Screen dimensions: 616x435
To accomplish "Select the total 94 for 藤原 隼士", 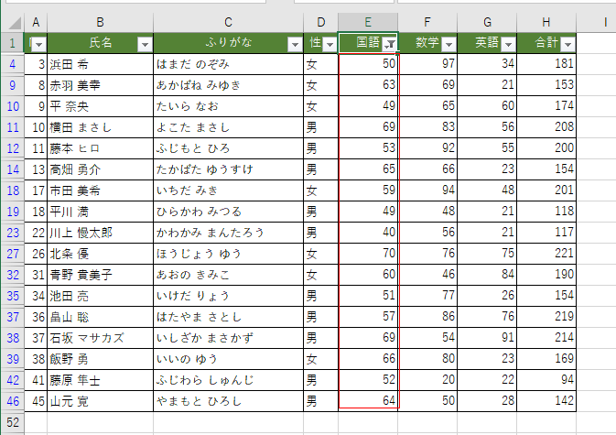I will tap(546, 379).
